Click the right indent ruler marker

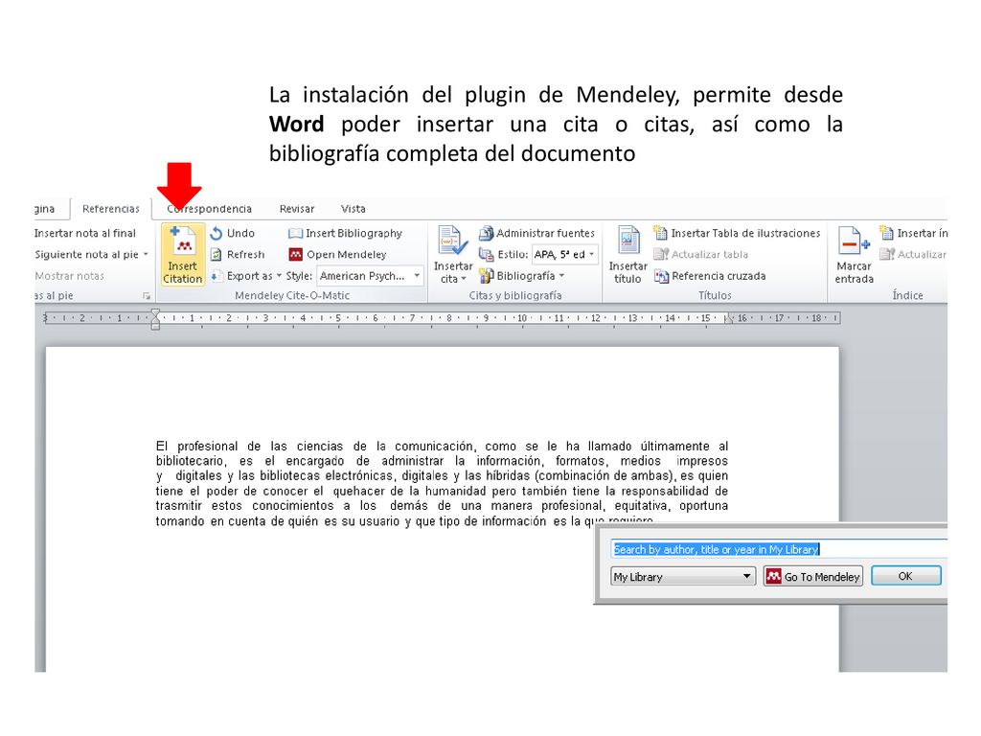coord(728,319)
